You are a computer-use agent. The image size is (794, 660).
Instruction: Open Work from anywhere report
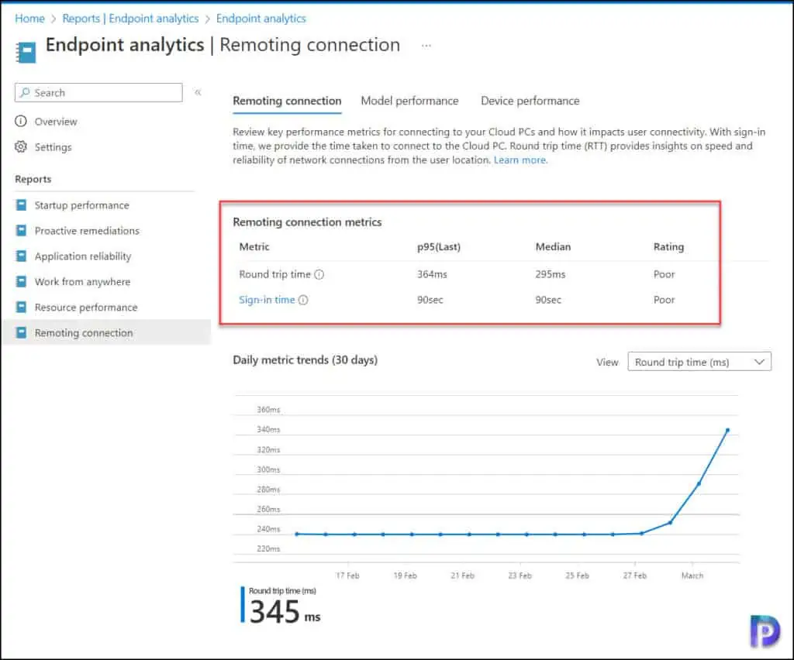[x=82, y=282]
